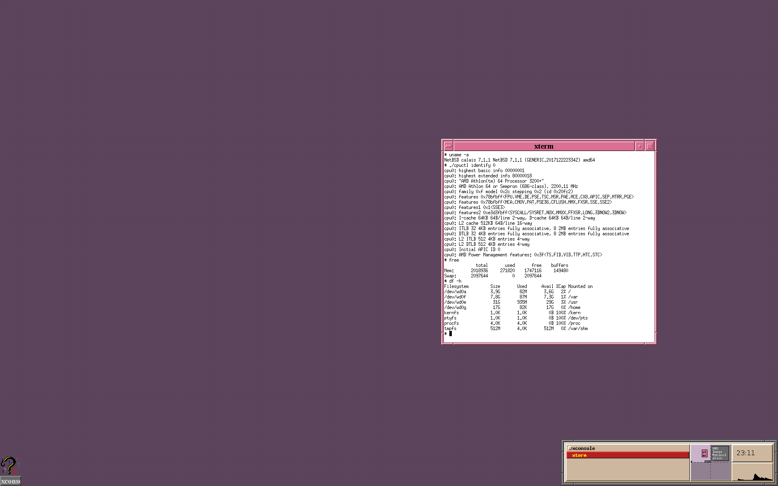Click the small gray mini window in pager
The image size is (778, 486).
tap(707, 461)
